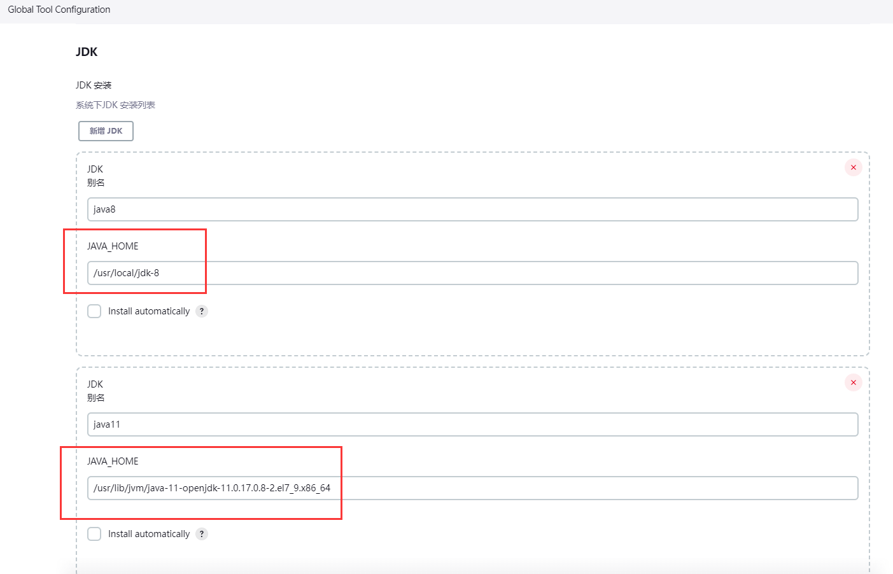Remove the java11 JDK installation entry

click(x=853, y=382)
